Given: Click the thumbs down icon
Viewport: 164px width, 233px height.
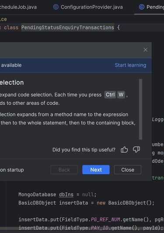Looking at the screenshot, I should click(x=136, y=150).
